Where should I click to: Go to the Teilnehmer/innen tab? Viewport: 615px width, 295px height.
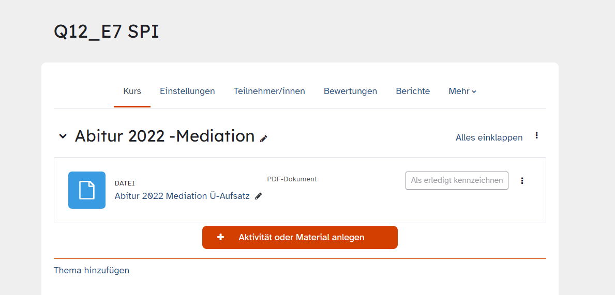coord(269,91)
